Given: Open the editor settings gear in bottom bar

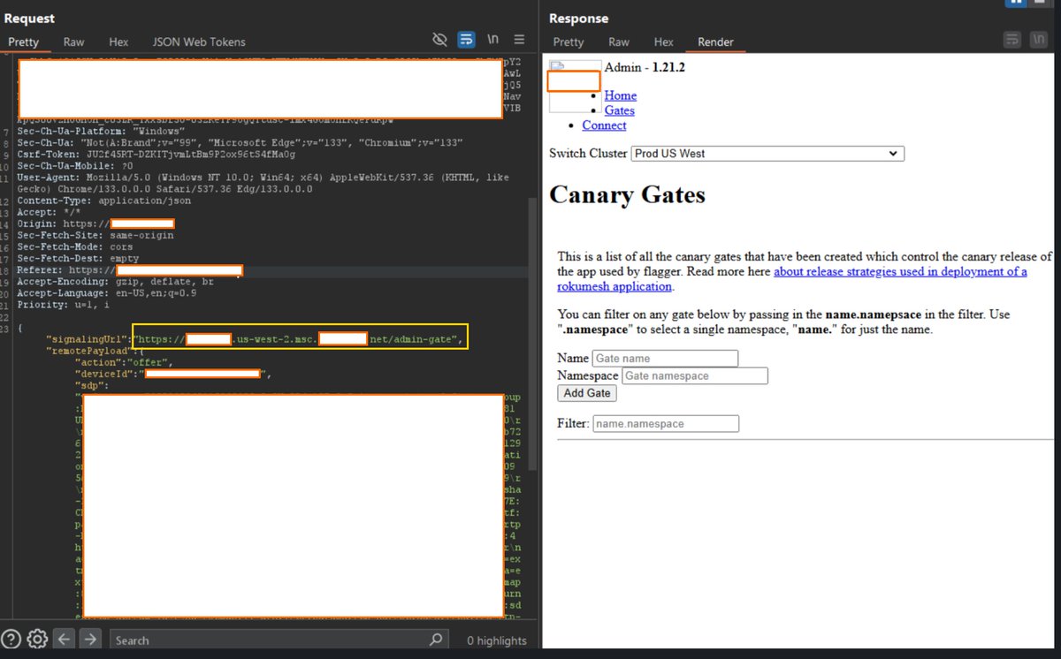Looking at the screenshot, I should click(35, 639).
